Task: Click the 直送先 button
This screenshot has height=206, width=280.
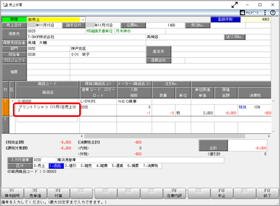Action: [x=158, y=51]
